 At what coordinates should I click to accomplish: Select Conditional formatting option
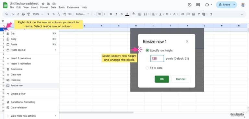31,102
